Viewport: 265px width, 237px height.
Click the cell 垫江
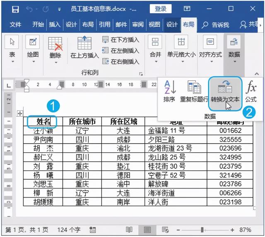[x=123, y=166]
